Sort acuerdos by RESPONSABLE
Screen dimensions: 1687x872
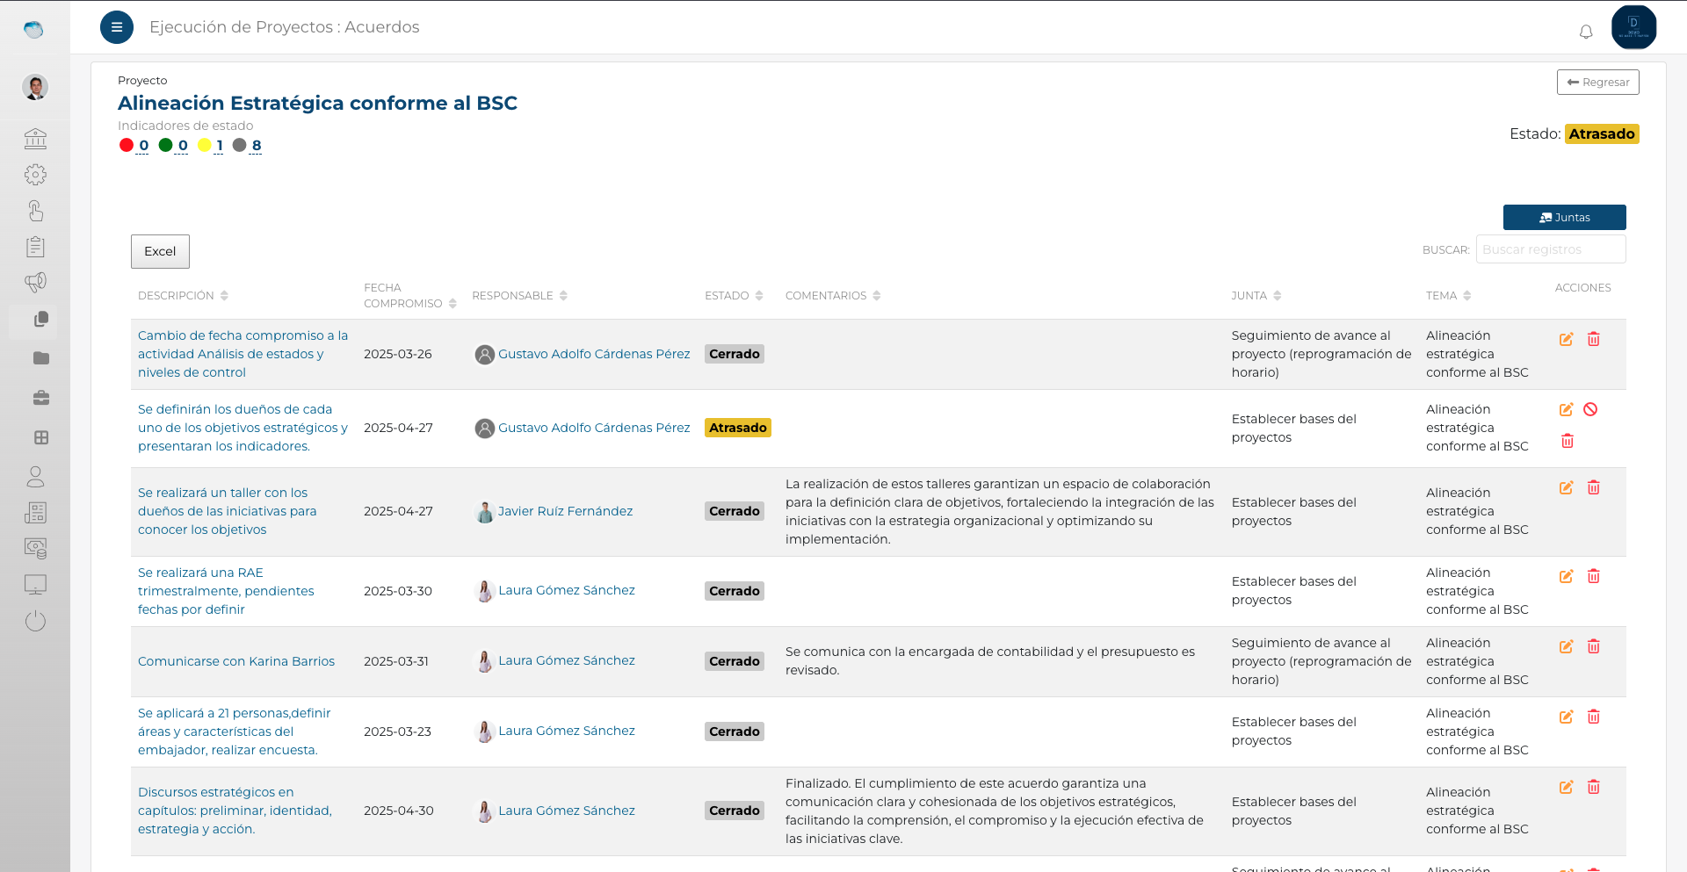(563, 295)
